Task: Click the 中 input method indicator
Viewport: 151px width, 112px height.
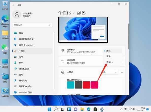Action: pyautogui.click(x=125, y=109)
